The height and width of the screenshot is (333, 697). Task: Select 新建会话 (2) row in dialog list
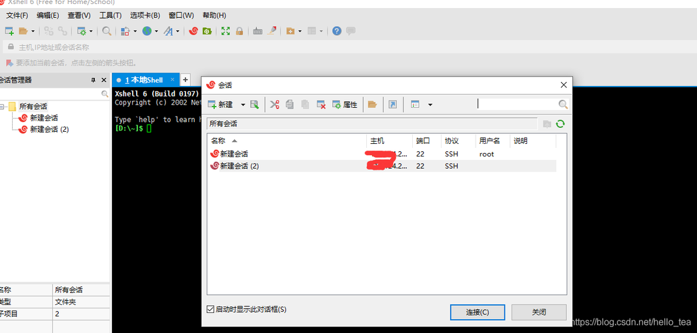click(x=382, y=166)
